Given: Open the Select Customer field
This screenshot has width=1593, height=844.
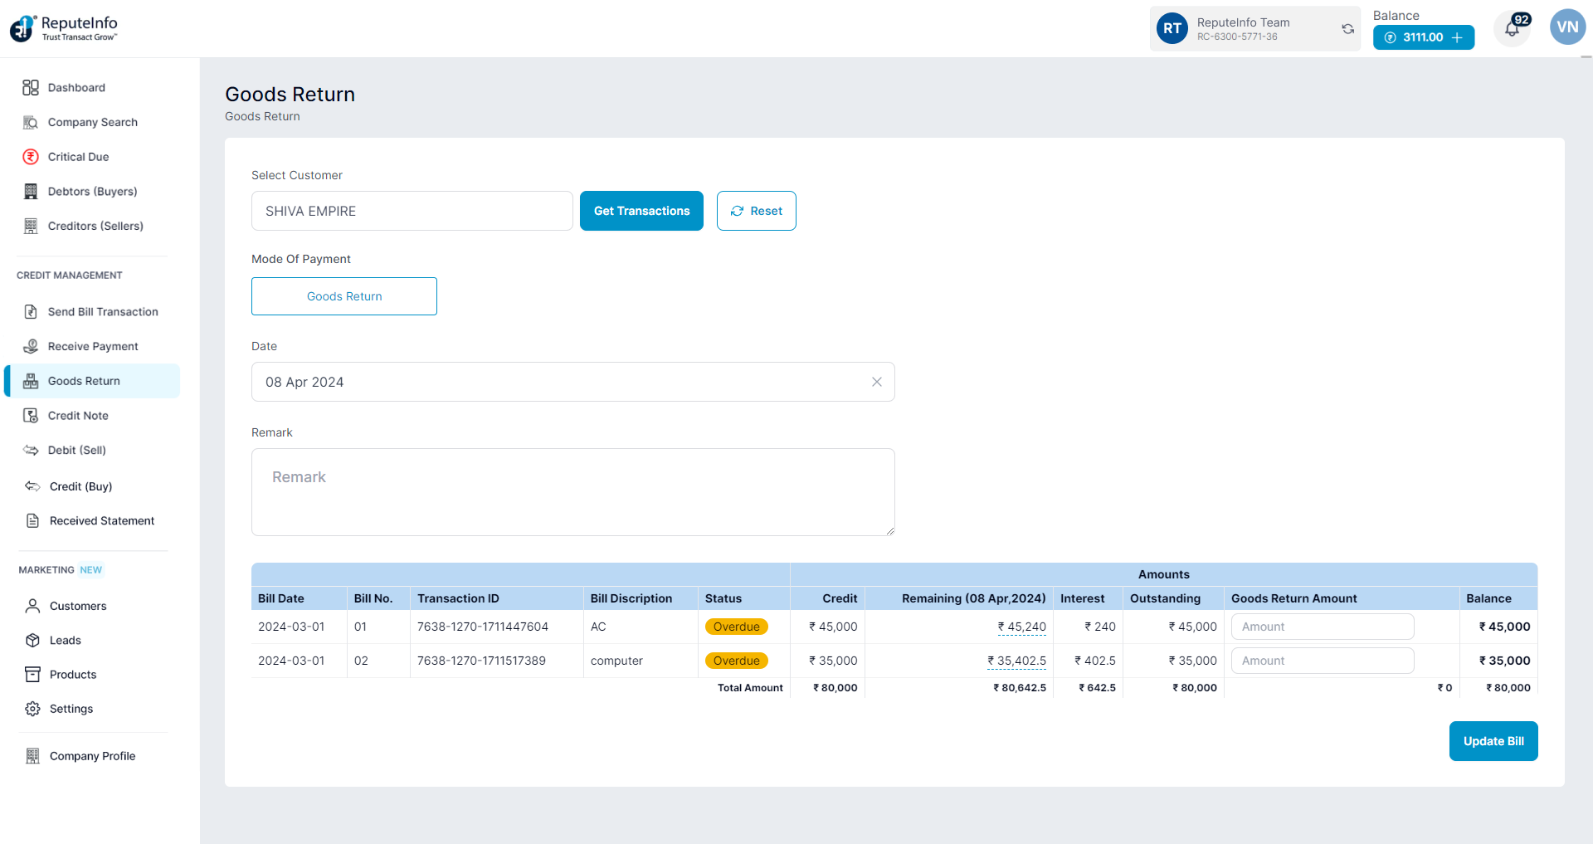Looking at the screenshot, I should 412,211.
